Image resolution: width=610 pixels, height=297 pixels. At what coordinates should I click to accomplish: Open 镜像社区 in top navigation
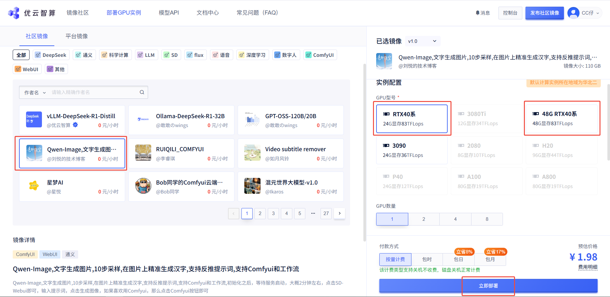78,13
